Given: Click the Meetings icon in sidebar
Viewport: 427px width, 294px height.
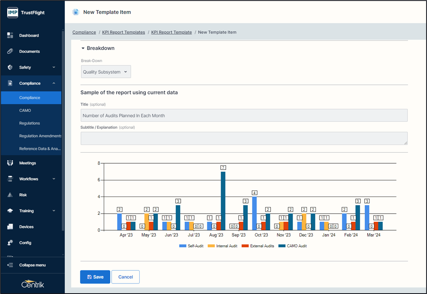Looking at the screenshot, I should pyautogui.click(x=10, y=163).
